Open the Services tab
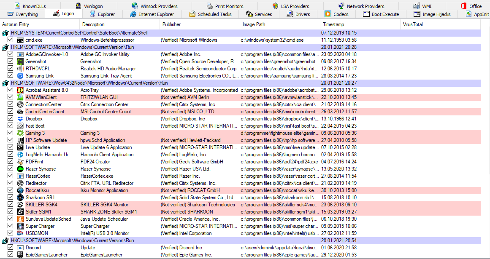 tap(259, 14)
